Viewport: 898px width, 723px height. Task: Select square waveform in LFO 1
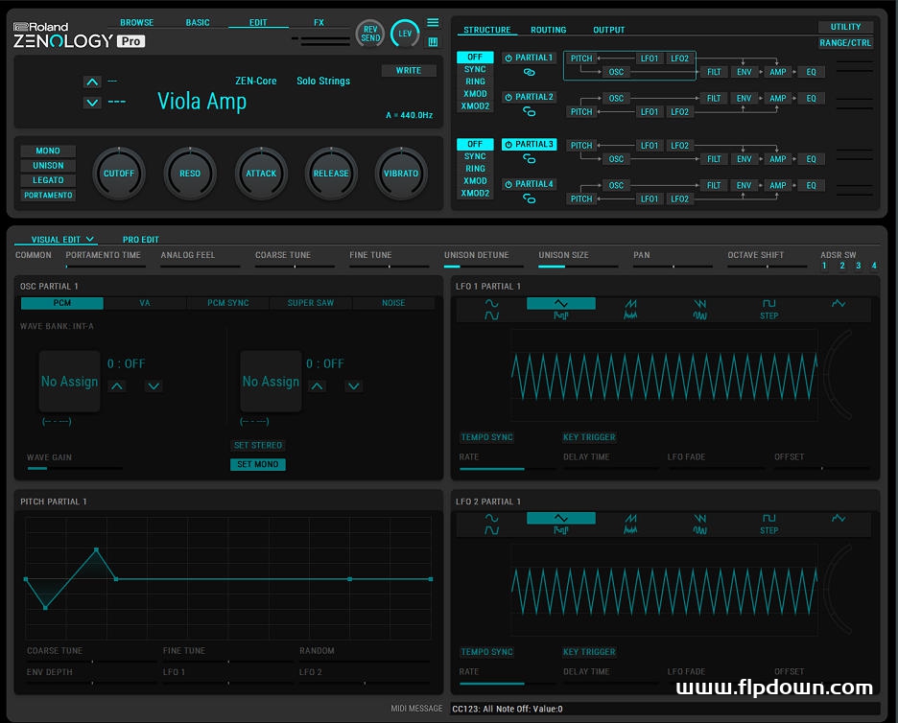(769, 303)
